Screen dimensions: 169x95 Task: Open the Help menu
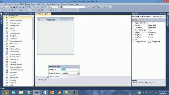pos(76,4)
